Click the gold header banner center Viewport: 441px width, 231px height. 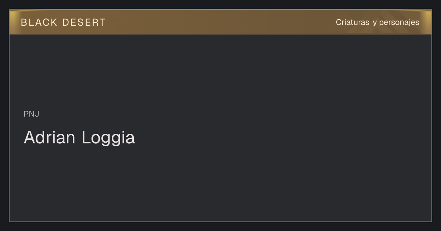pyautogui.click(x=220, y=22)
